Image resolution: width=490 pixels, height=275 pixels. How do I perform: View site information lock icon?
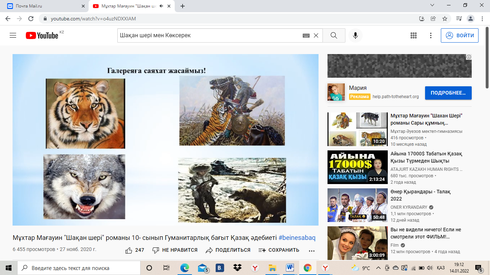click(x=45, y=19)
